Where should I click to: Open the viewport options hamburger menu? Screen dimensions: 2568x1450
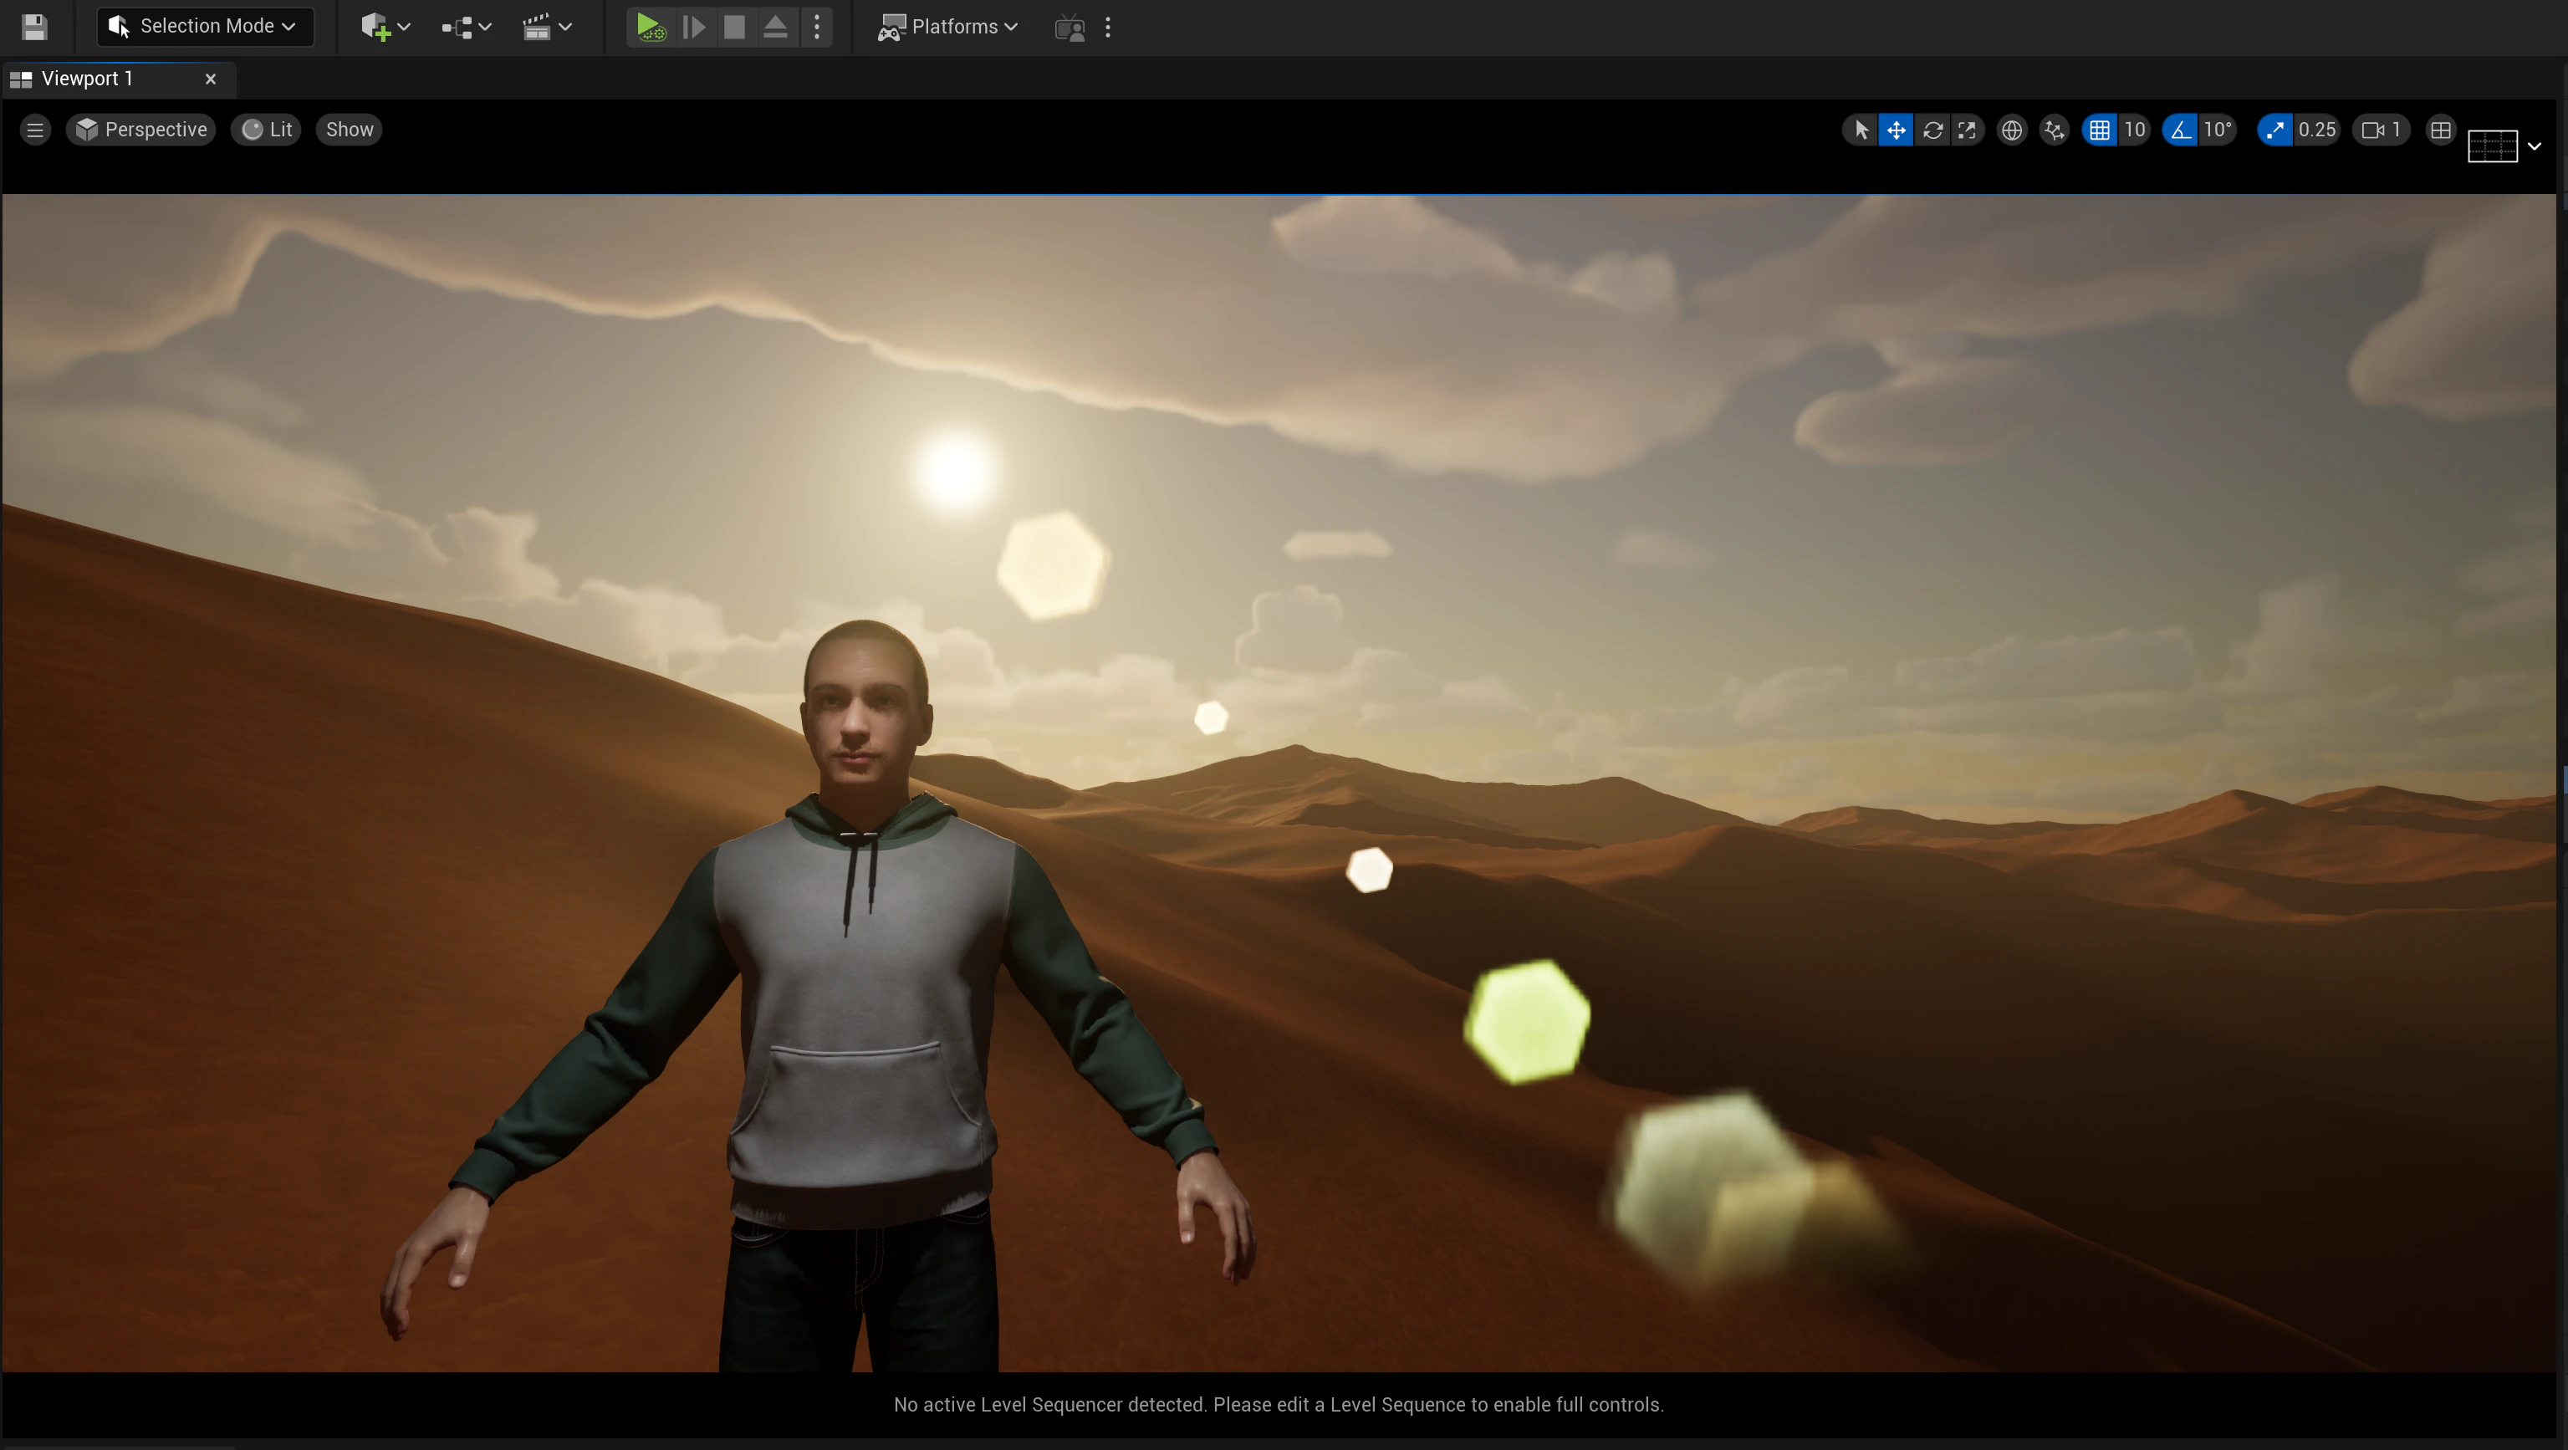[x=35, y=130]
